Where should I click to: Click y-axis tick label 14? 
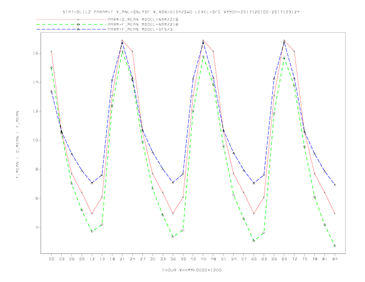[35, 82]
